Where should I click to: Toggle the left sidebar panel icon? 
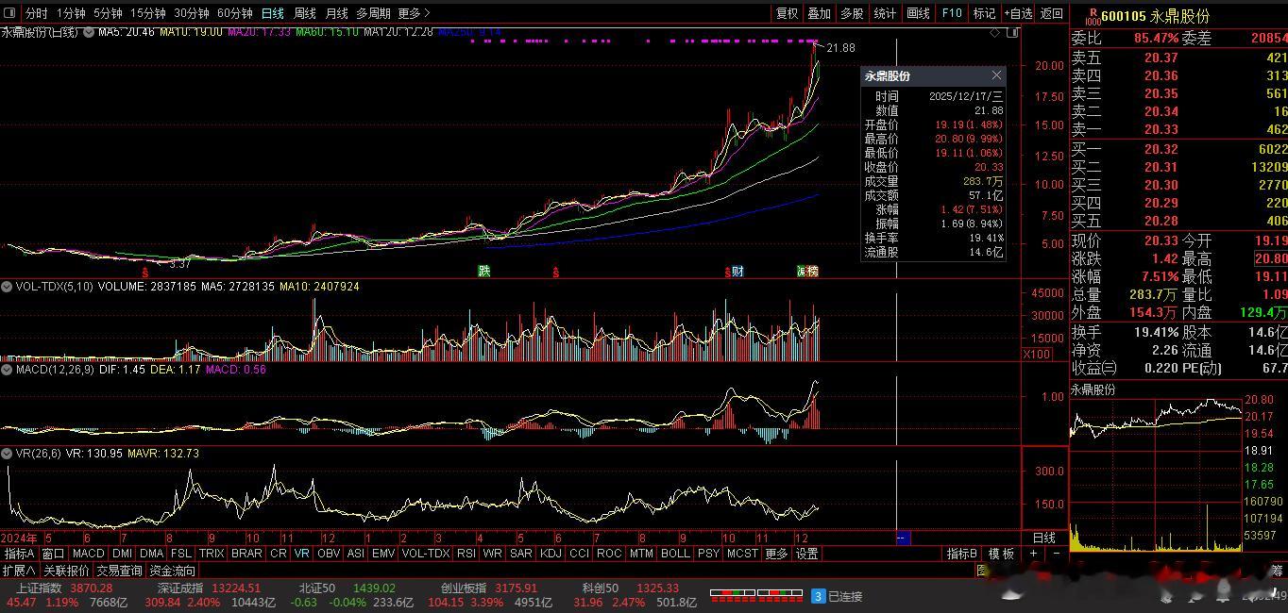click(9, 13)
